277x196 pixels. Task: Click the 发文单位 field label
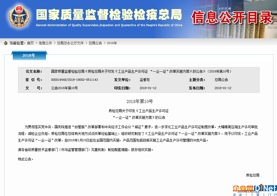(122, 80)
